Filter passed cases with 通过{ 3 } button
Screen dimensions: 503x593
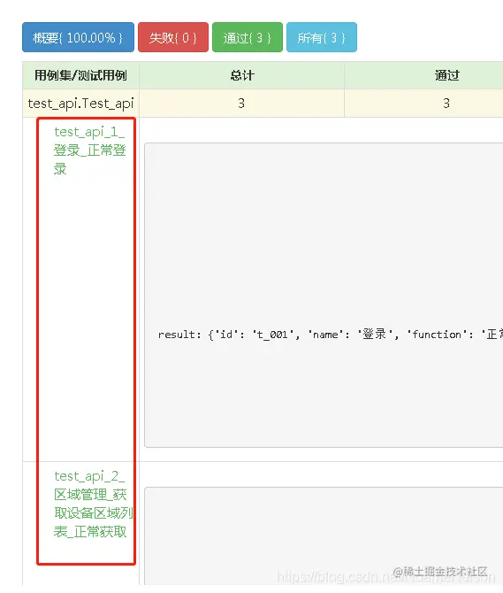248,37
